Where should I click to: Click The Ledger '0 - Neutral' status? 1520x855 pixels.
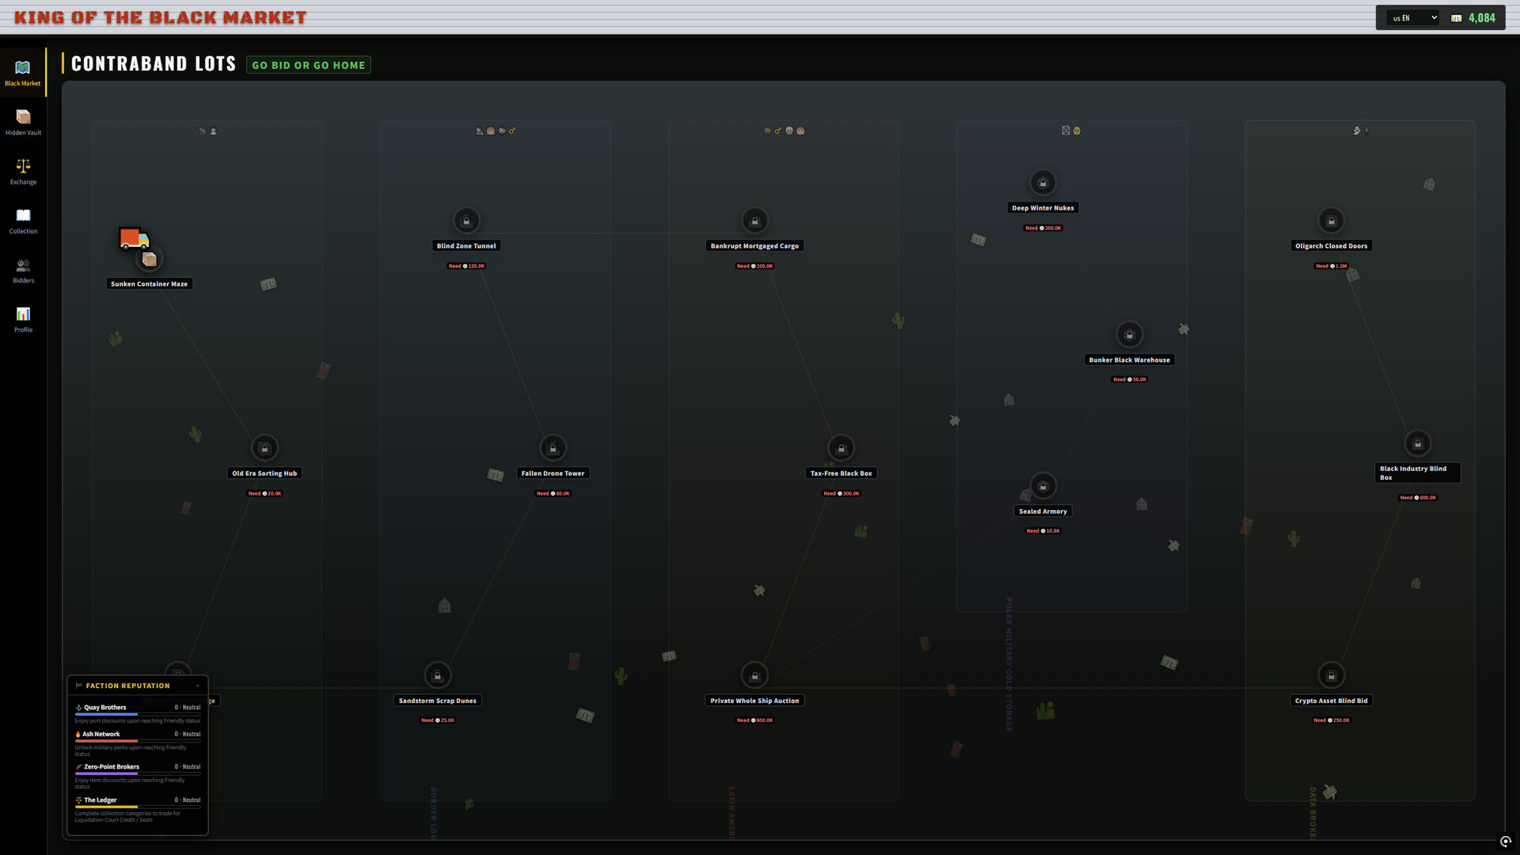coord(188,800)
